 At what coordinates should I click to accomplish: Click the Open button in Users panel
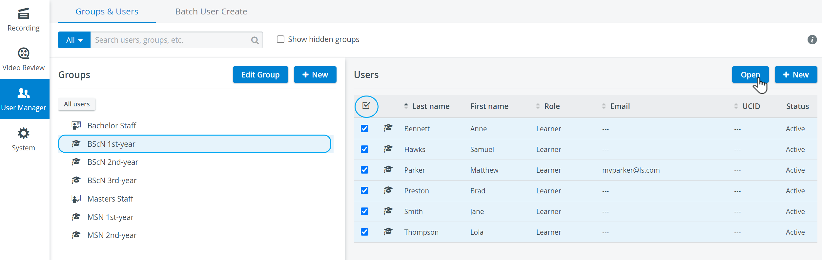pos(750,75)
